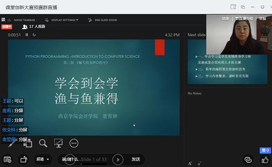Select the pen and laser pointer tool
The width and height of the screenshot is (272, 167).
[x=12, y=143]
